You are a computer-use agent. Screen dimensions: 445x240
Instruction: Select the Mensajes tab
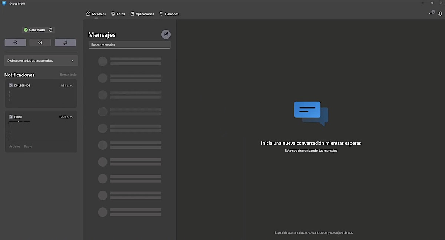point(96,14)
